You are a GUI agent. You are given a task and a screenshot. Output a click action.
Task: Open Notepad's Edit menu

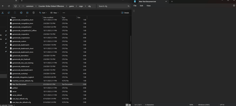(142, 6)
